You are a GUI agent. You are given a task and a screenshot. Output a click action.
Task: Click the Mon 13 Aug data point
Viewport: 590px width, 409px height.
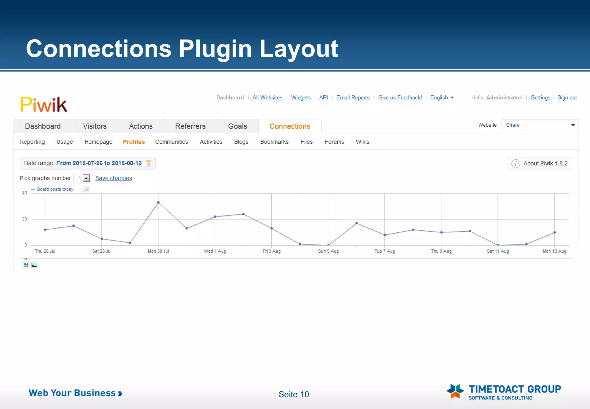(x=555, y=232)
